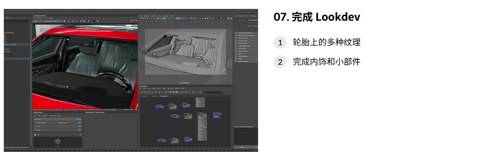Expand the Displacement Map section
489x162 pixels.
point(246,46)
